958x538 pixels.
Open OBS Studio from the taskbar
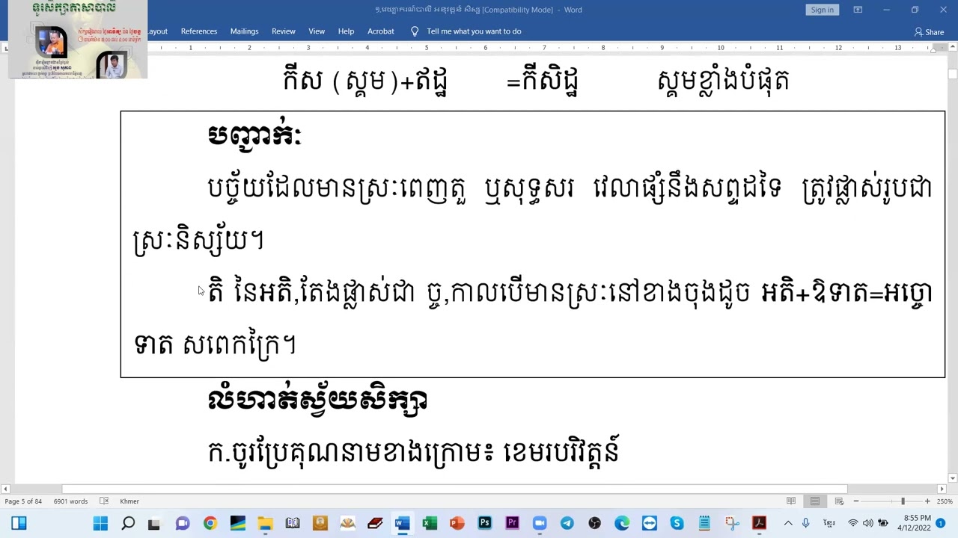[x=594, y=523]
